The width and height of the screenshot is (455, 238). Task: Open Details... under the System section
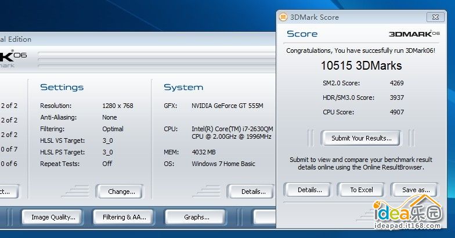(x=253, y=192)
